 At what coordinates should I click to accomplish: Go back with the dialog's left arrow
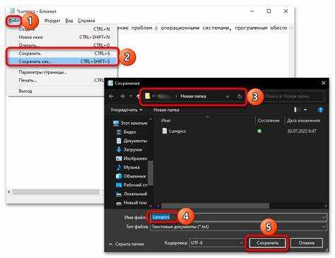click(112, 96)
